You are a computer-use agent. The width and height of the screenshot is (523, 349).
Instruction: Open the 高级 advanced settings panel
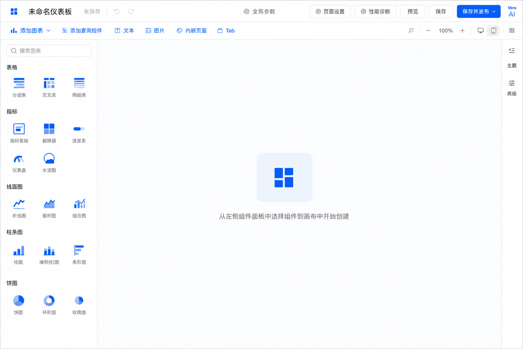(512, 88)
